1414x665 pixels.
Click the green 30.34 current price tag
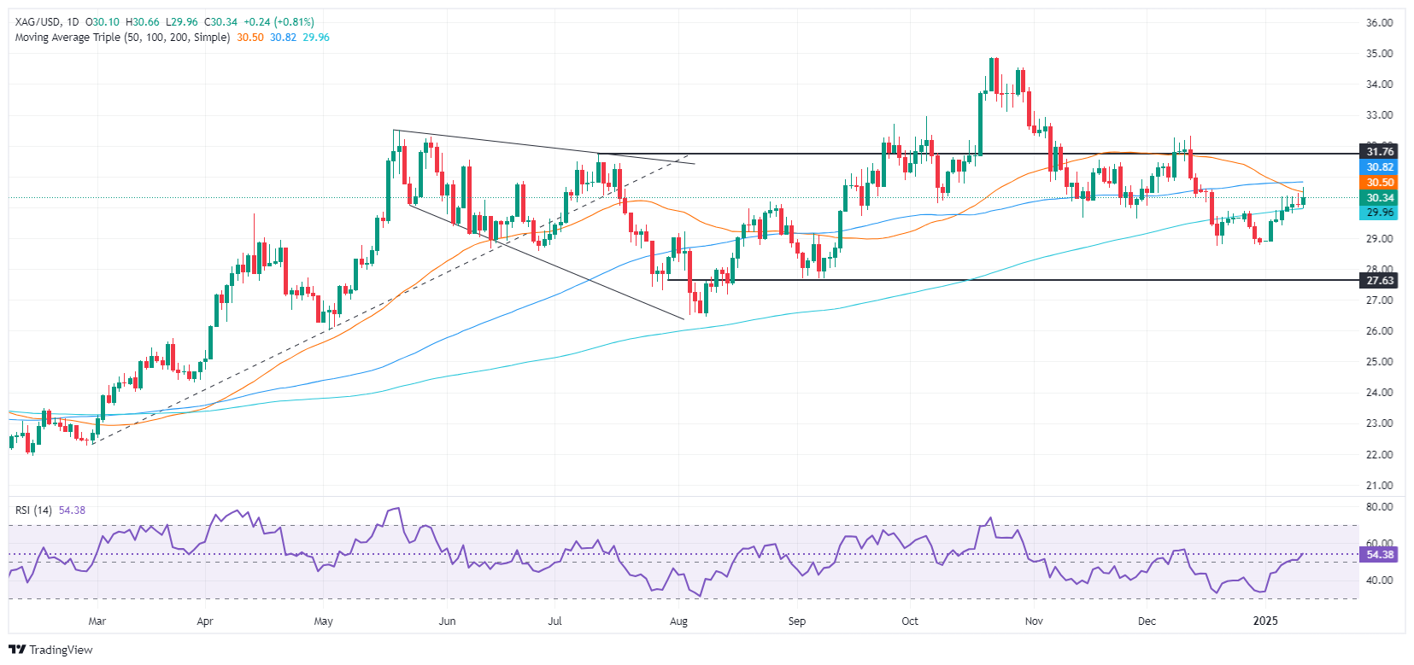point(1380,198)
